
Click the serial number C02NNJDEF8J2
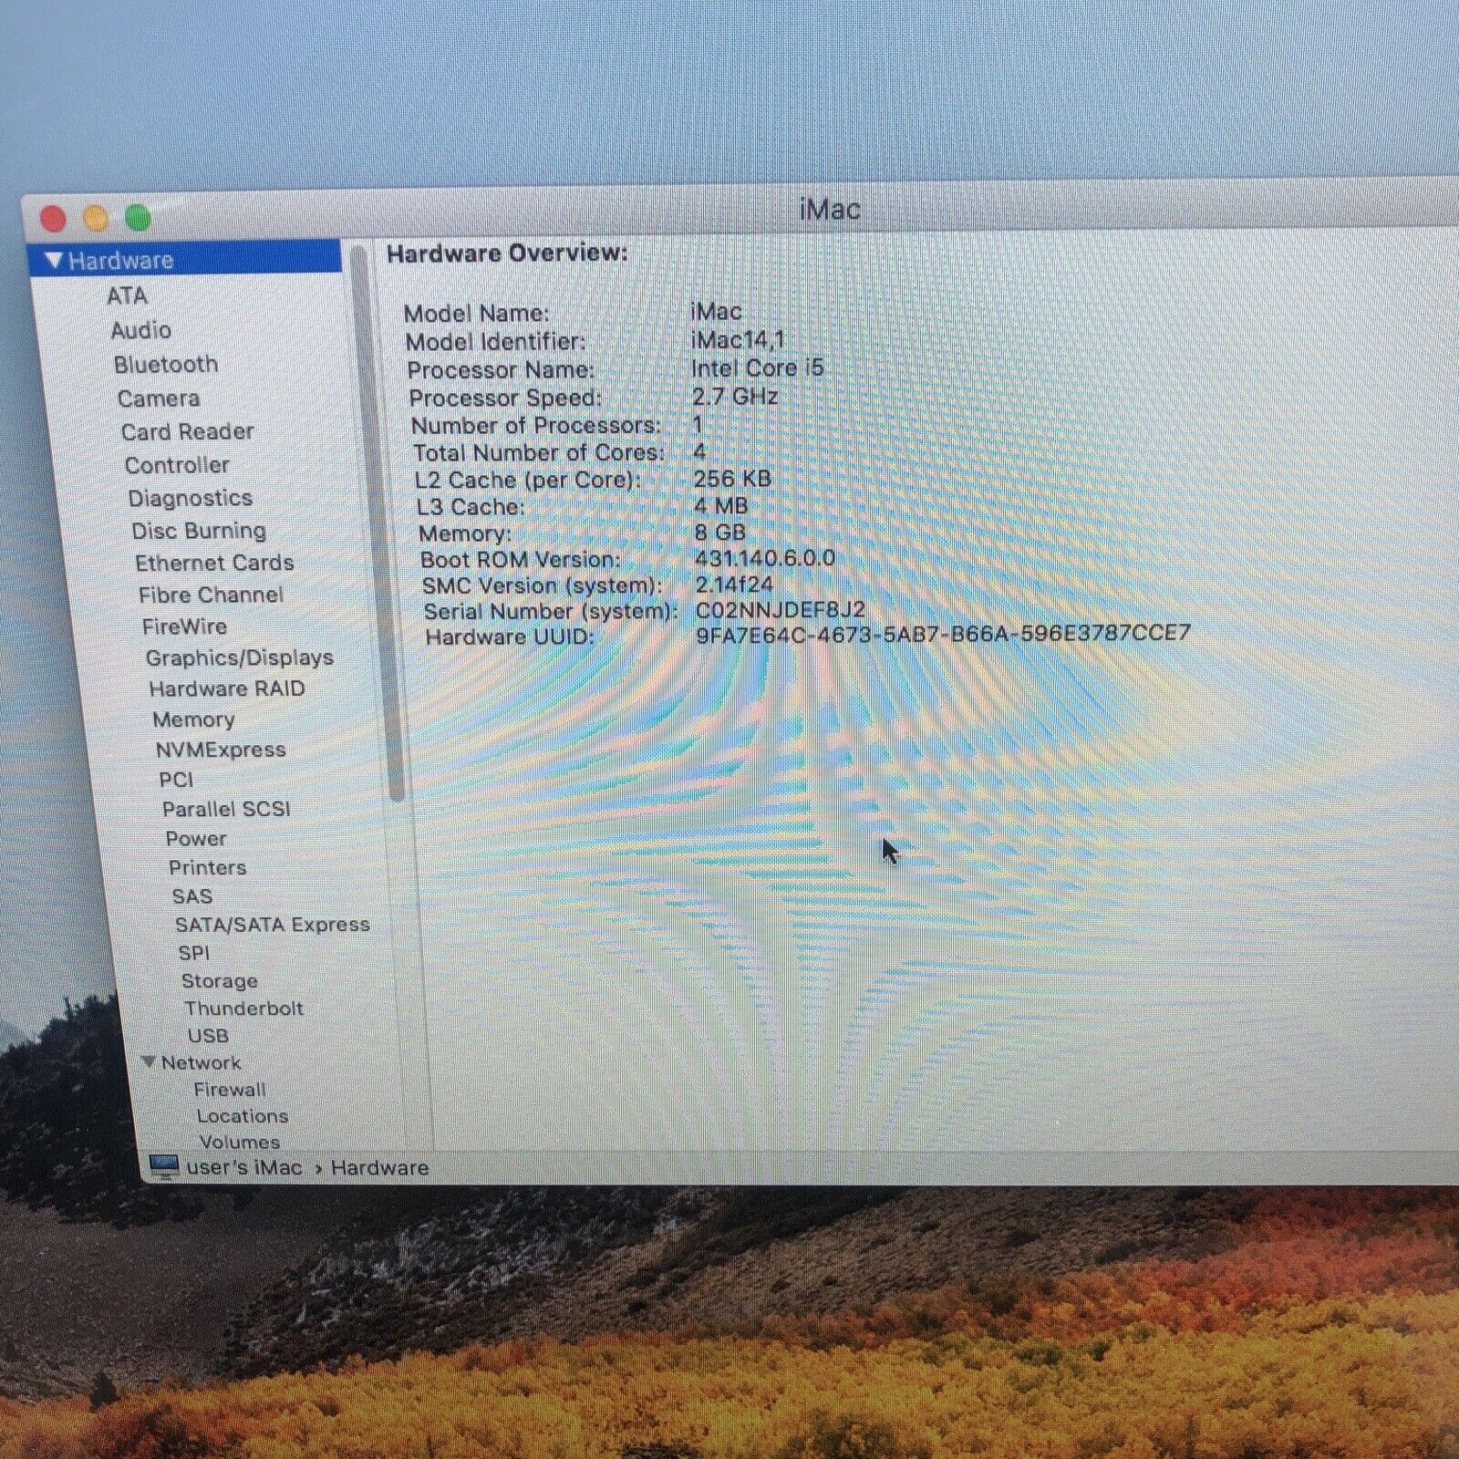click(781, 609)
